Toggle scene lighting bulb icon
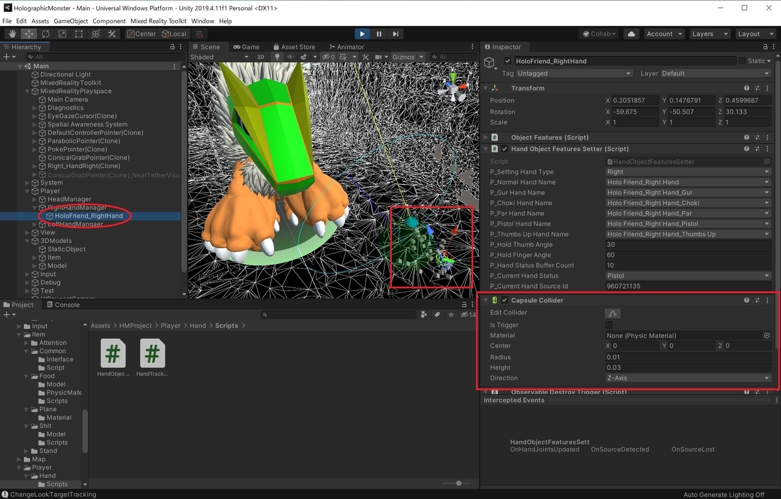 point(277,57)
